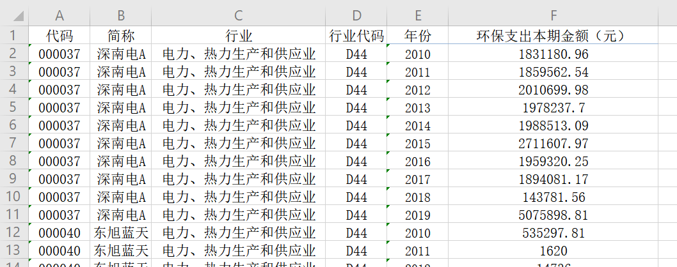Click the header cell 简称

click(x=121, y=35)
